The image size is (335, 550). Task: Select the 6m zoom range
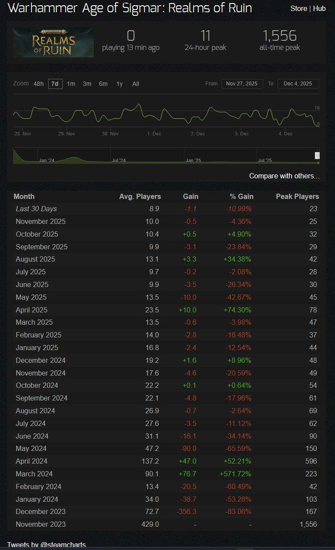pos(103,84)
